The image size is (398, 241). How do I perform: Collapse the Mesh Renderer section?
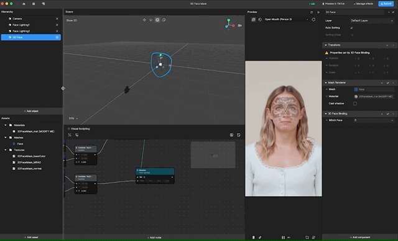pyautogui.click(x=326, y=83)
